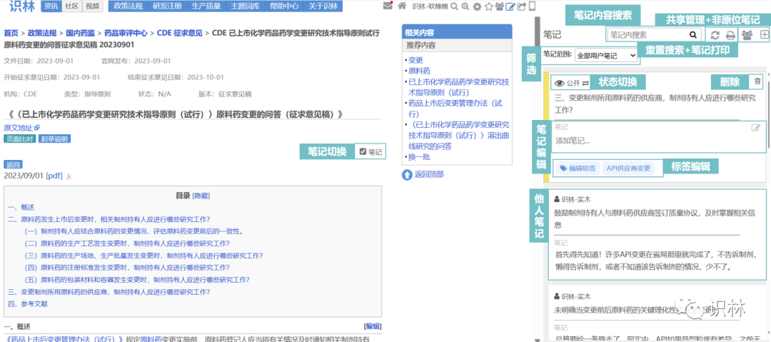Viewport: 771px width, 342px height.
Task: Click breadcrumb link 国内药监
Action: [x=80, y=33]
